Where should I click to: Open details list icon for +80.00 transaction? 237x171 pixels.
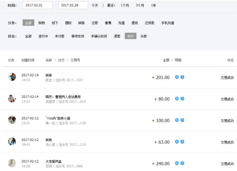click(x=177, y=99)
